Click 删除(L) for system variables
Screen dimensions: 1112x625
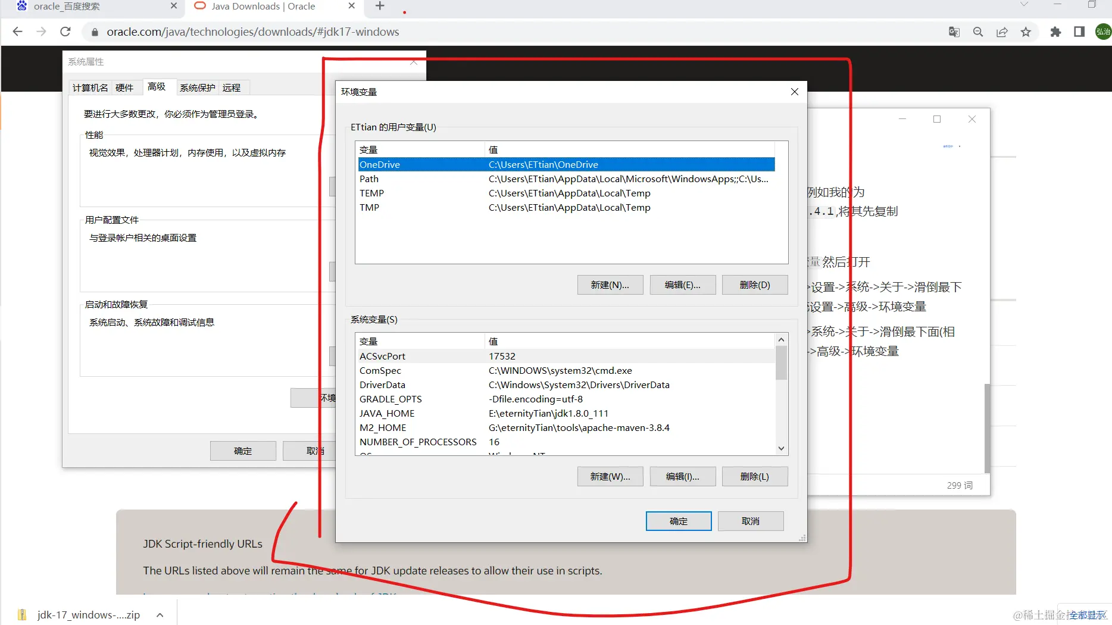click(755, 477)
